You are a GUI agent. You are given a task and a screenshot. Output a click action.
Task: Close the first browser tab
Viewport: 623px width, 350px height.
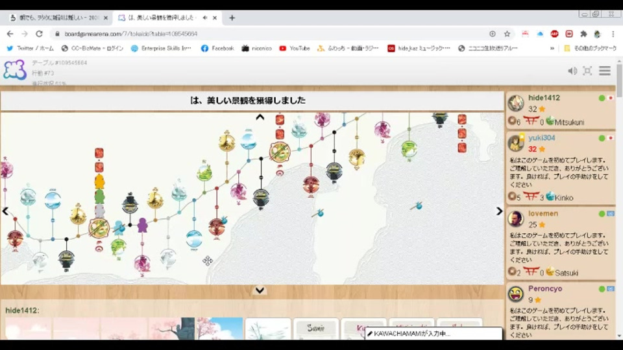(x=106, y=18)
